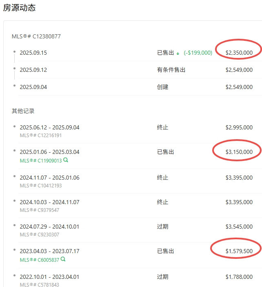Click the (-$199,000) price change text
Screen dimensions: 262x287
click(198, 53)
